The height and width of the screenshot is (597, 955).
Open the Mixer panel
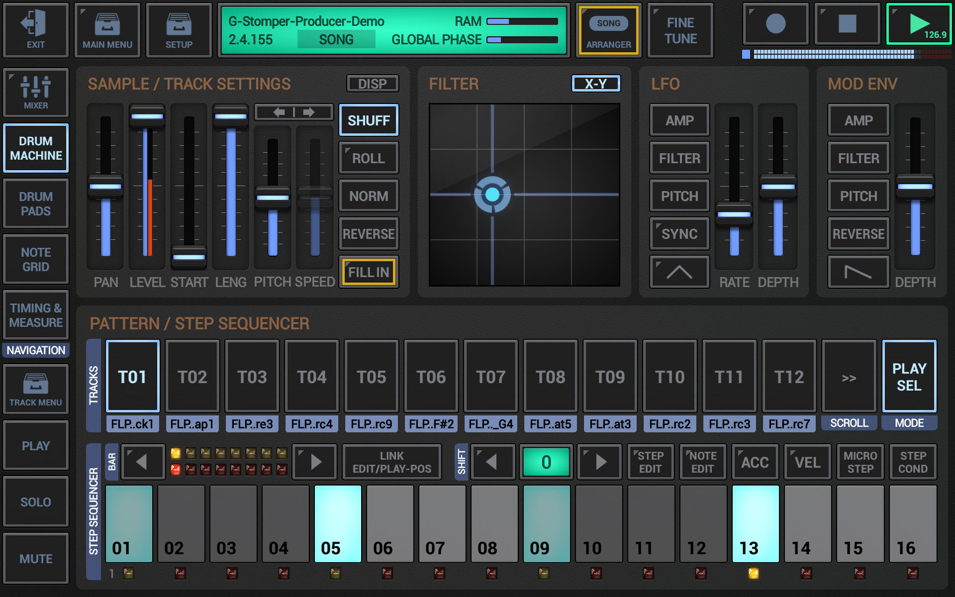[35, 93]
